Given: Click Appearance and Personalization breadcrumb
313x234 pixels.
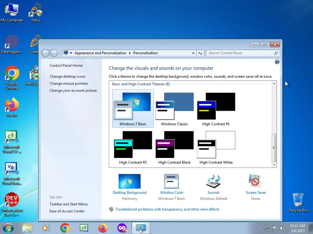Looking at the screenshot, I should [x=100, y=53].
